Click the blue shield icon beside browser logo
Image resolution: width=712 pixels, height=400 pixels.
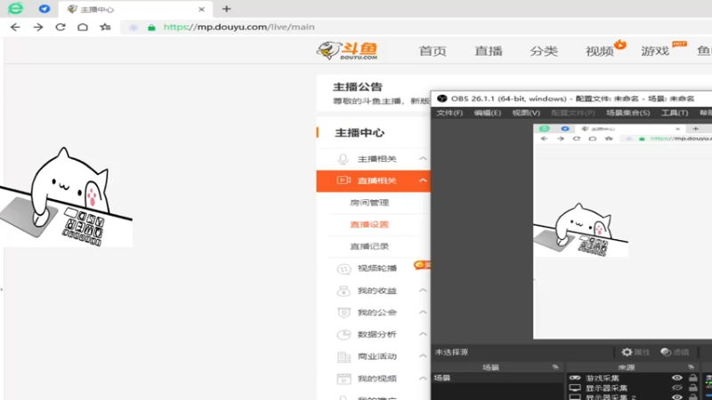[x=44, y=9]
